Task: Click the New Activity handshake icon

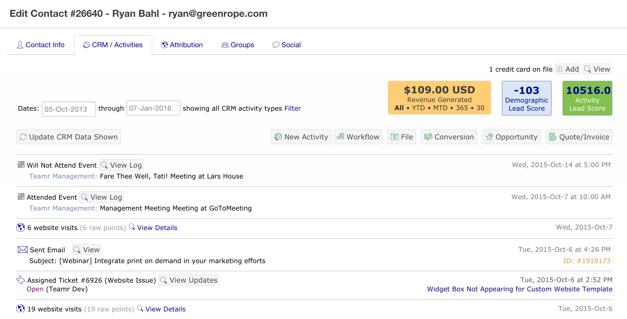Action: point(278,137)
